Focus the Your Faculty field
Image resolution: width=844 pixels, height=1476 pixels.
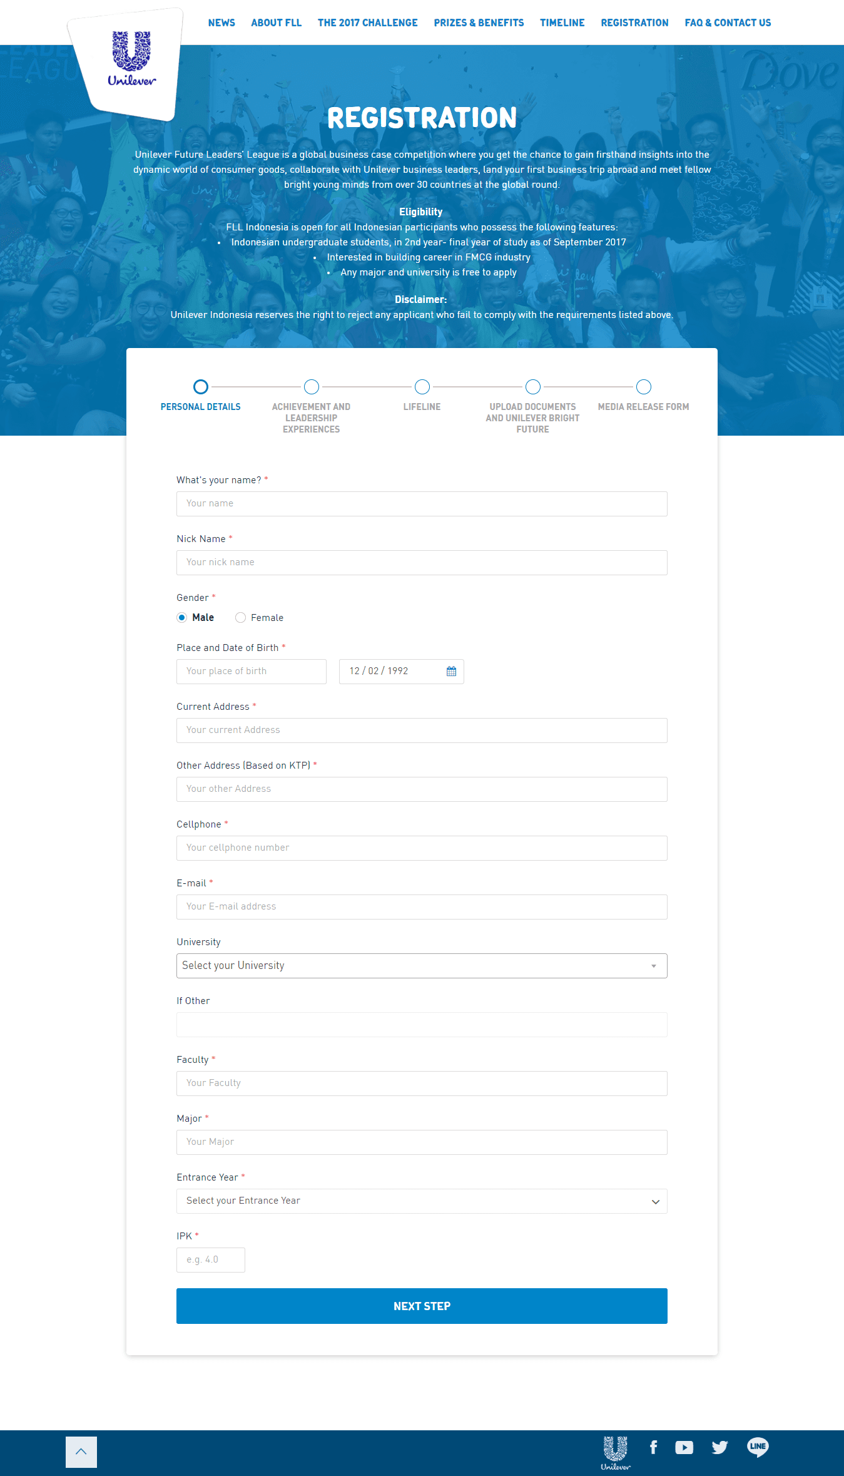(x=422, y=1084)
